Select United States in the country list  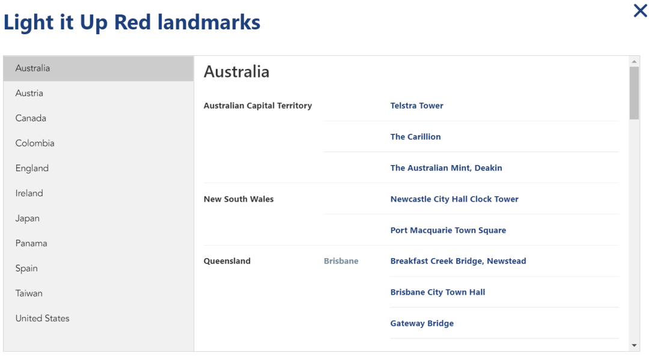pos(99,318)
